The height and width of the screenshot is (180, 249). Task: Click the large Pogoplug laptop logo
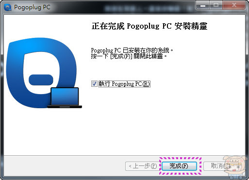[44, 73]
